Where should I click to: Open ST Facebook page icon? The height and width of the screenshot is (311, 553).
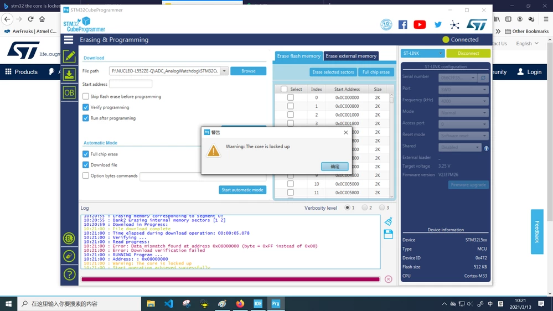coord(403,24)
